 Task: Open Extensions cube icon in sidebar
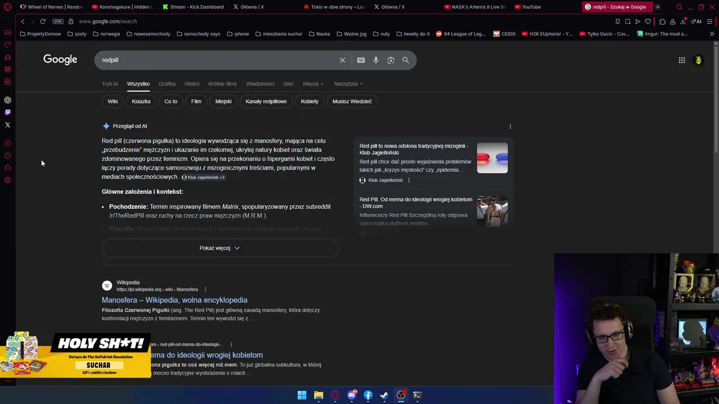[8, 168]
